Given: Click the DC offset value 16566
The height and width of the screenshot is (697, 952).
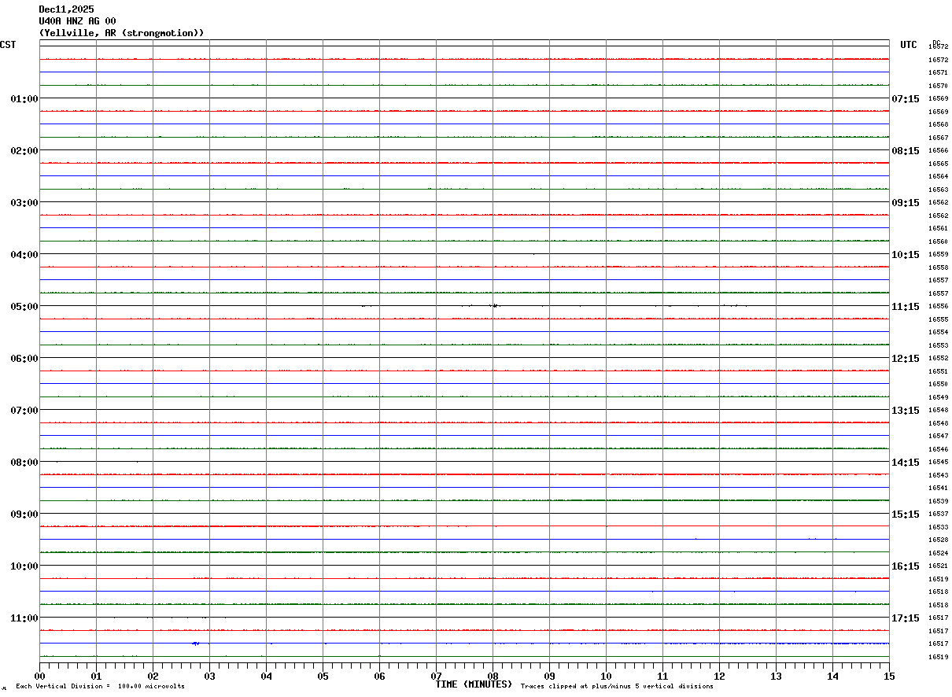Looking at the screenshot, I should click(x=938, y=150).
